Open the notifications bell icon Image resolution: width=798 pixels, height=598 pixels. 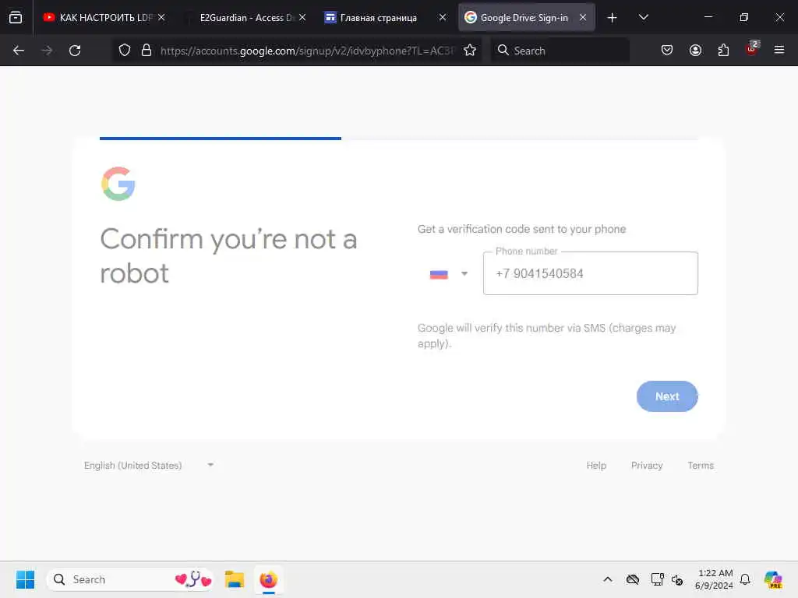(745, 579)
